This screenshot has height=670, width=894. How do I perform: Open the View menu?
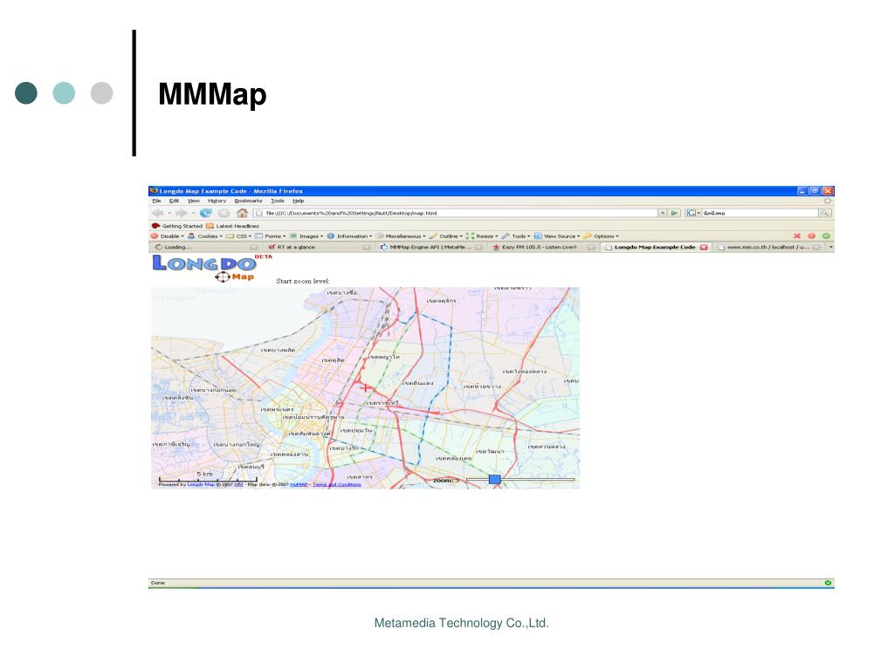(x=193, y=202)
